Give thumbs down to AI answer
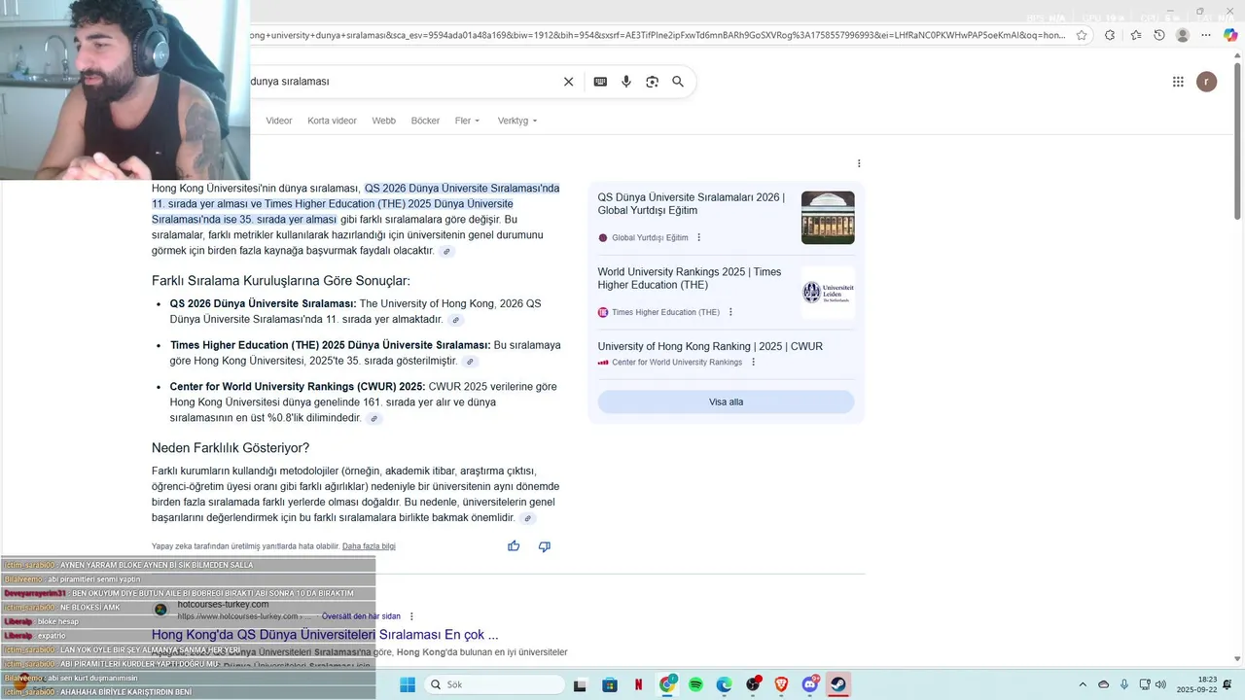This screenshot has height=700, width=1245. 545,546
